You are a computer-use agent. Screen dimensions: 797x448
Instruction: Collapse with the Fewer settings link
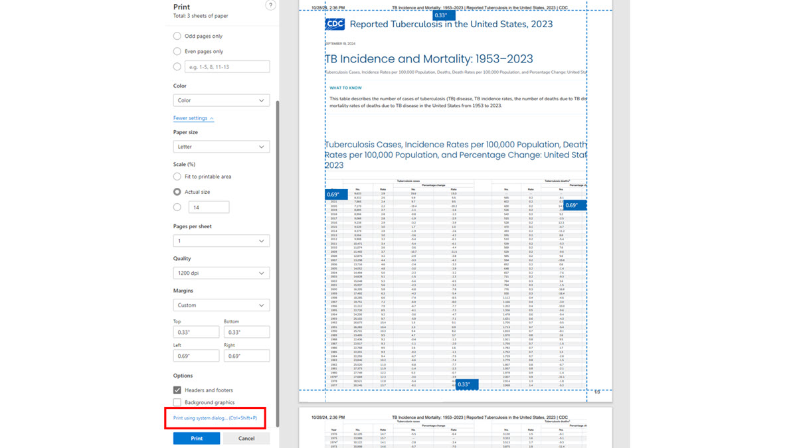(193, 118)
